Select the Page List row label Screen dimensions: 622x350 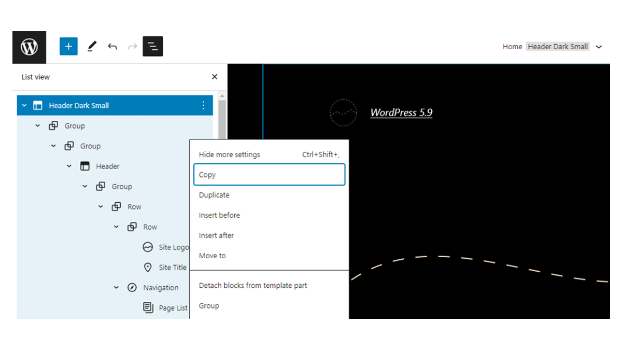pyautogui.click(x=173, y=308)
